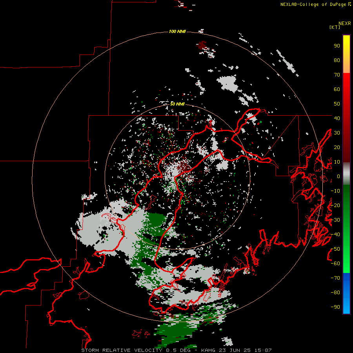Click the NEXLAB-College of DuPage watermark text

coord(315,4)
